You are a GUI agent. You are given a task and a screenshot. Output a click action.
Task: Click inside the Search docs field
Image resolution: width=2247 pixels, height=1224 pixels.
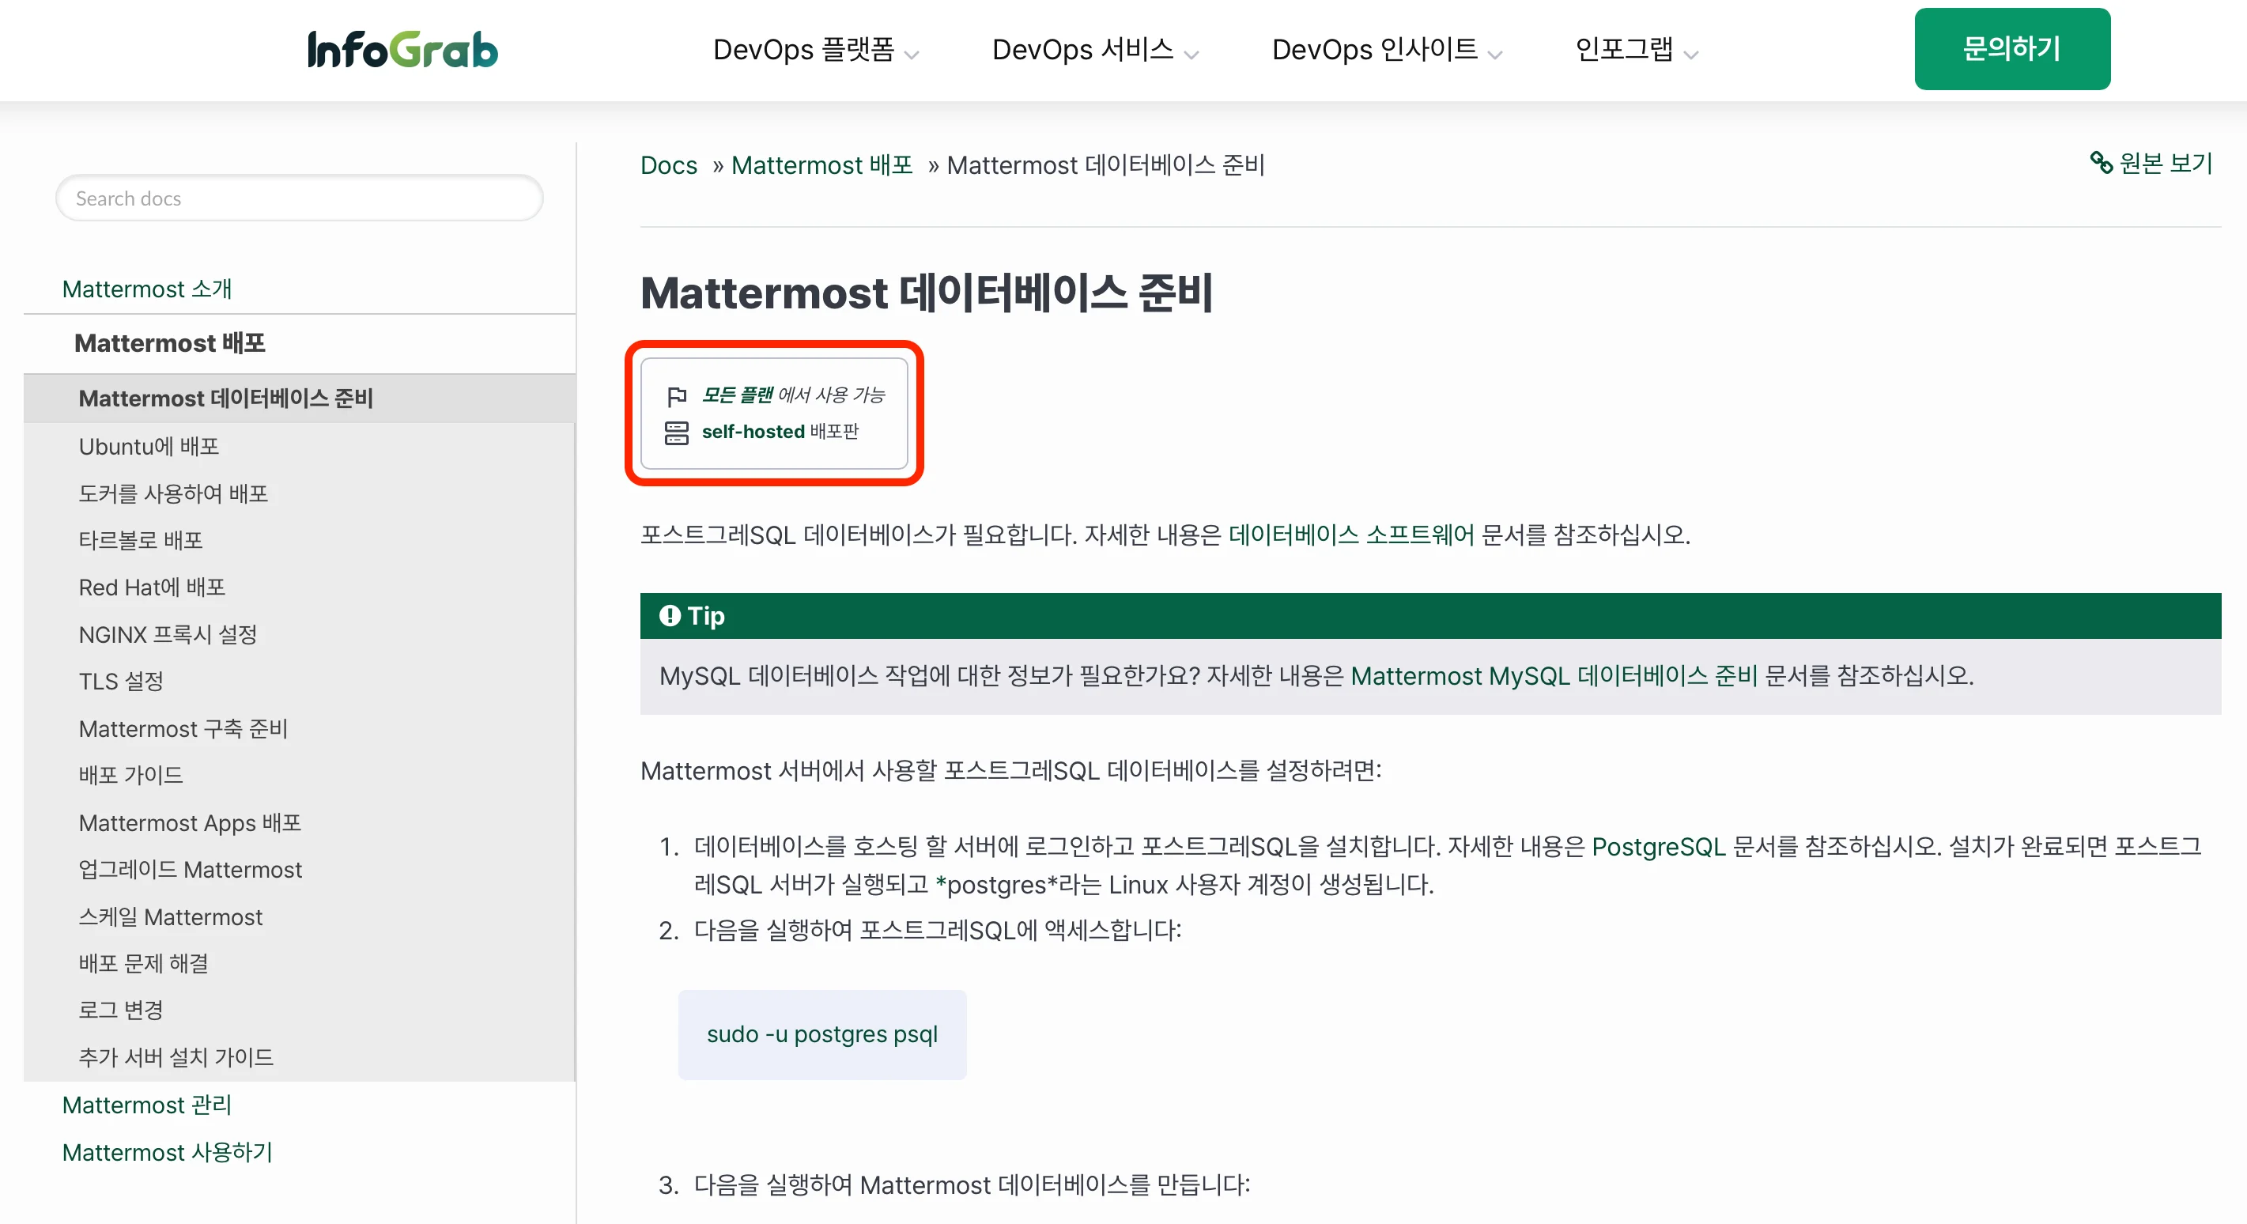pos(299,198)
